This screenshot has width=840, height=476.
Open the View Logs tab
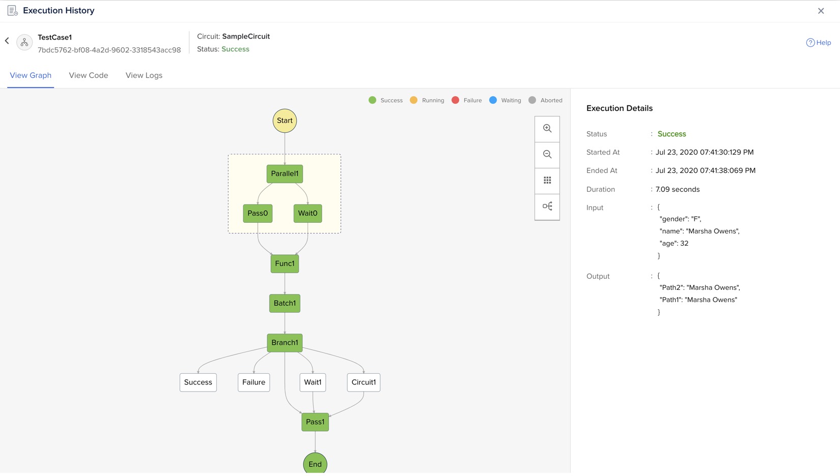point(144,75)
